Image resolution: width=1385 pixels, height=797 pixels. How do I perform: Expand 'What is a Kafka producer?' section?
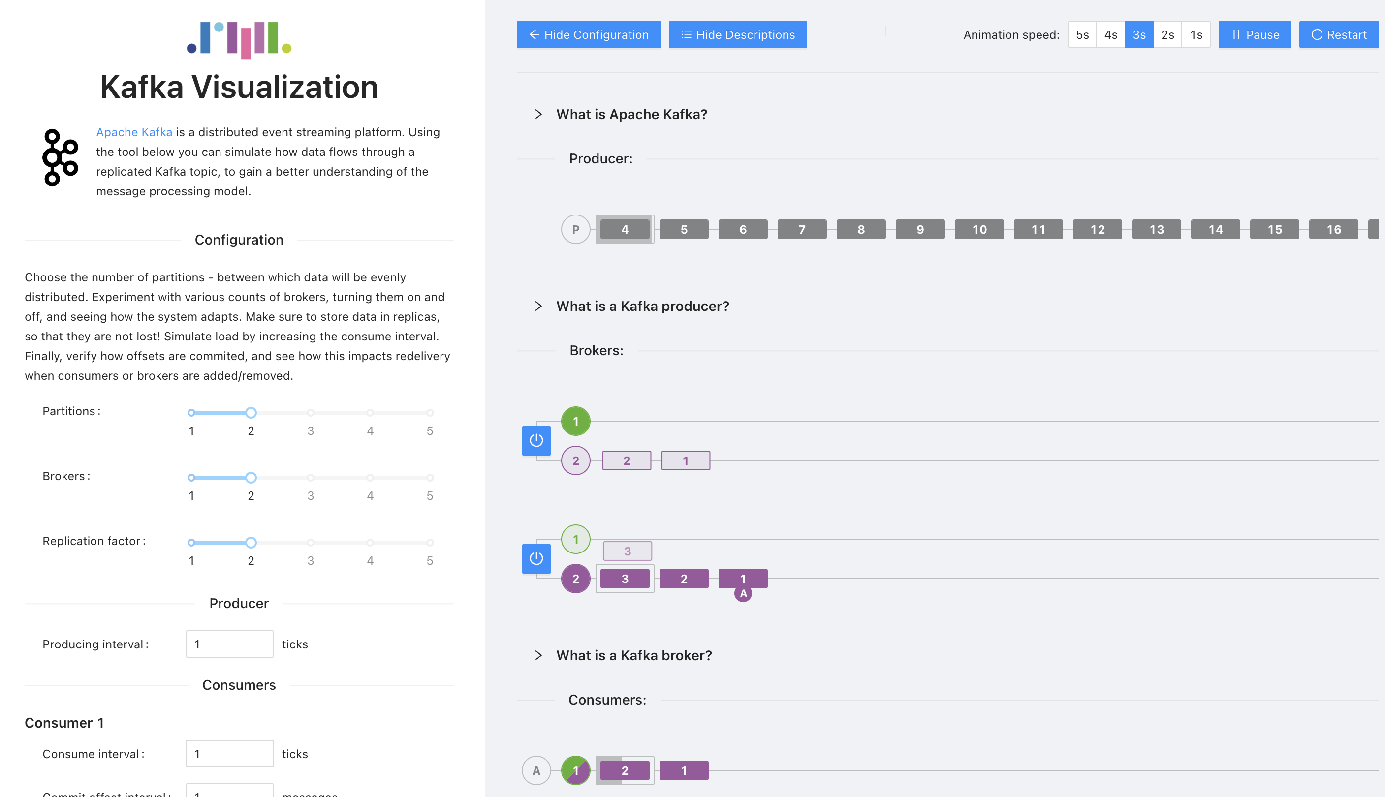(642, 306)
